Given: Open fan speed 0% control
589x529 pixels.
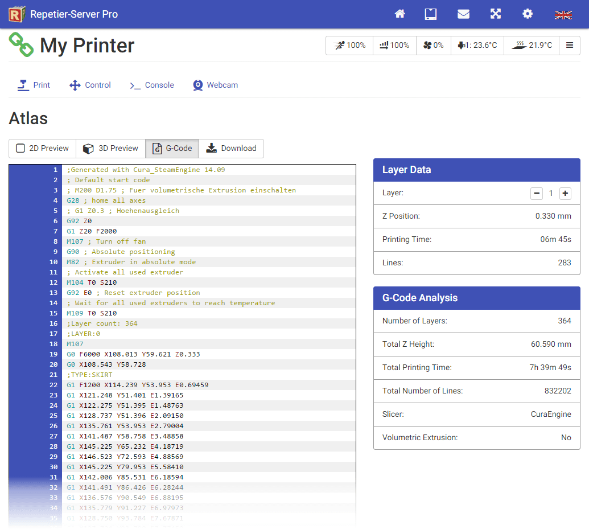Looking at the screenshot, I should [x=433, y=46].
